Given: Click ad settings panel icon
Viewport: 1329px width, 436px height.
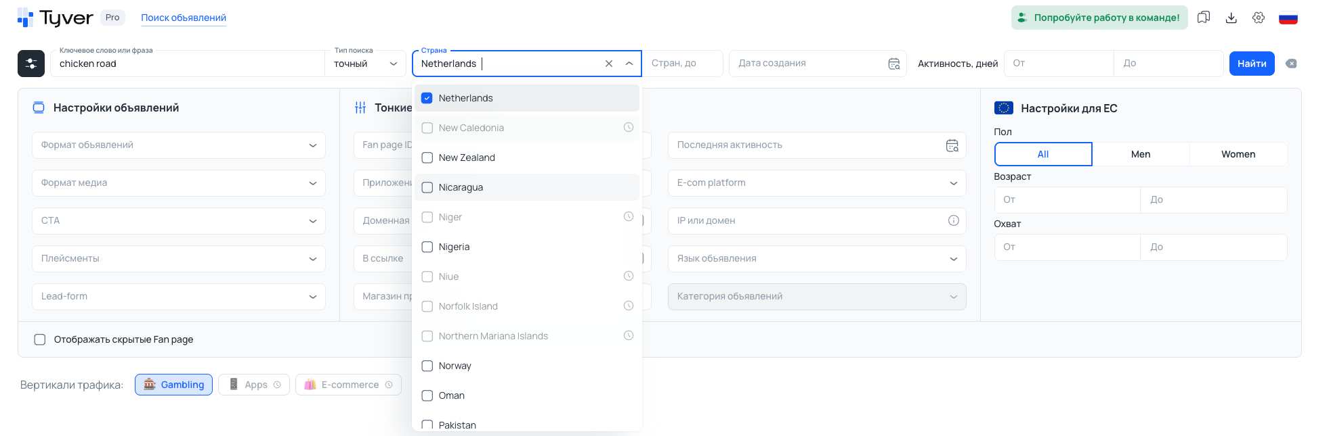Looking at the screenshot, I should click(39, 107).
